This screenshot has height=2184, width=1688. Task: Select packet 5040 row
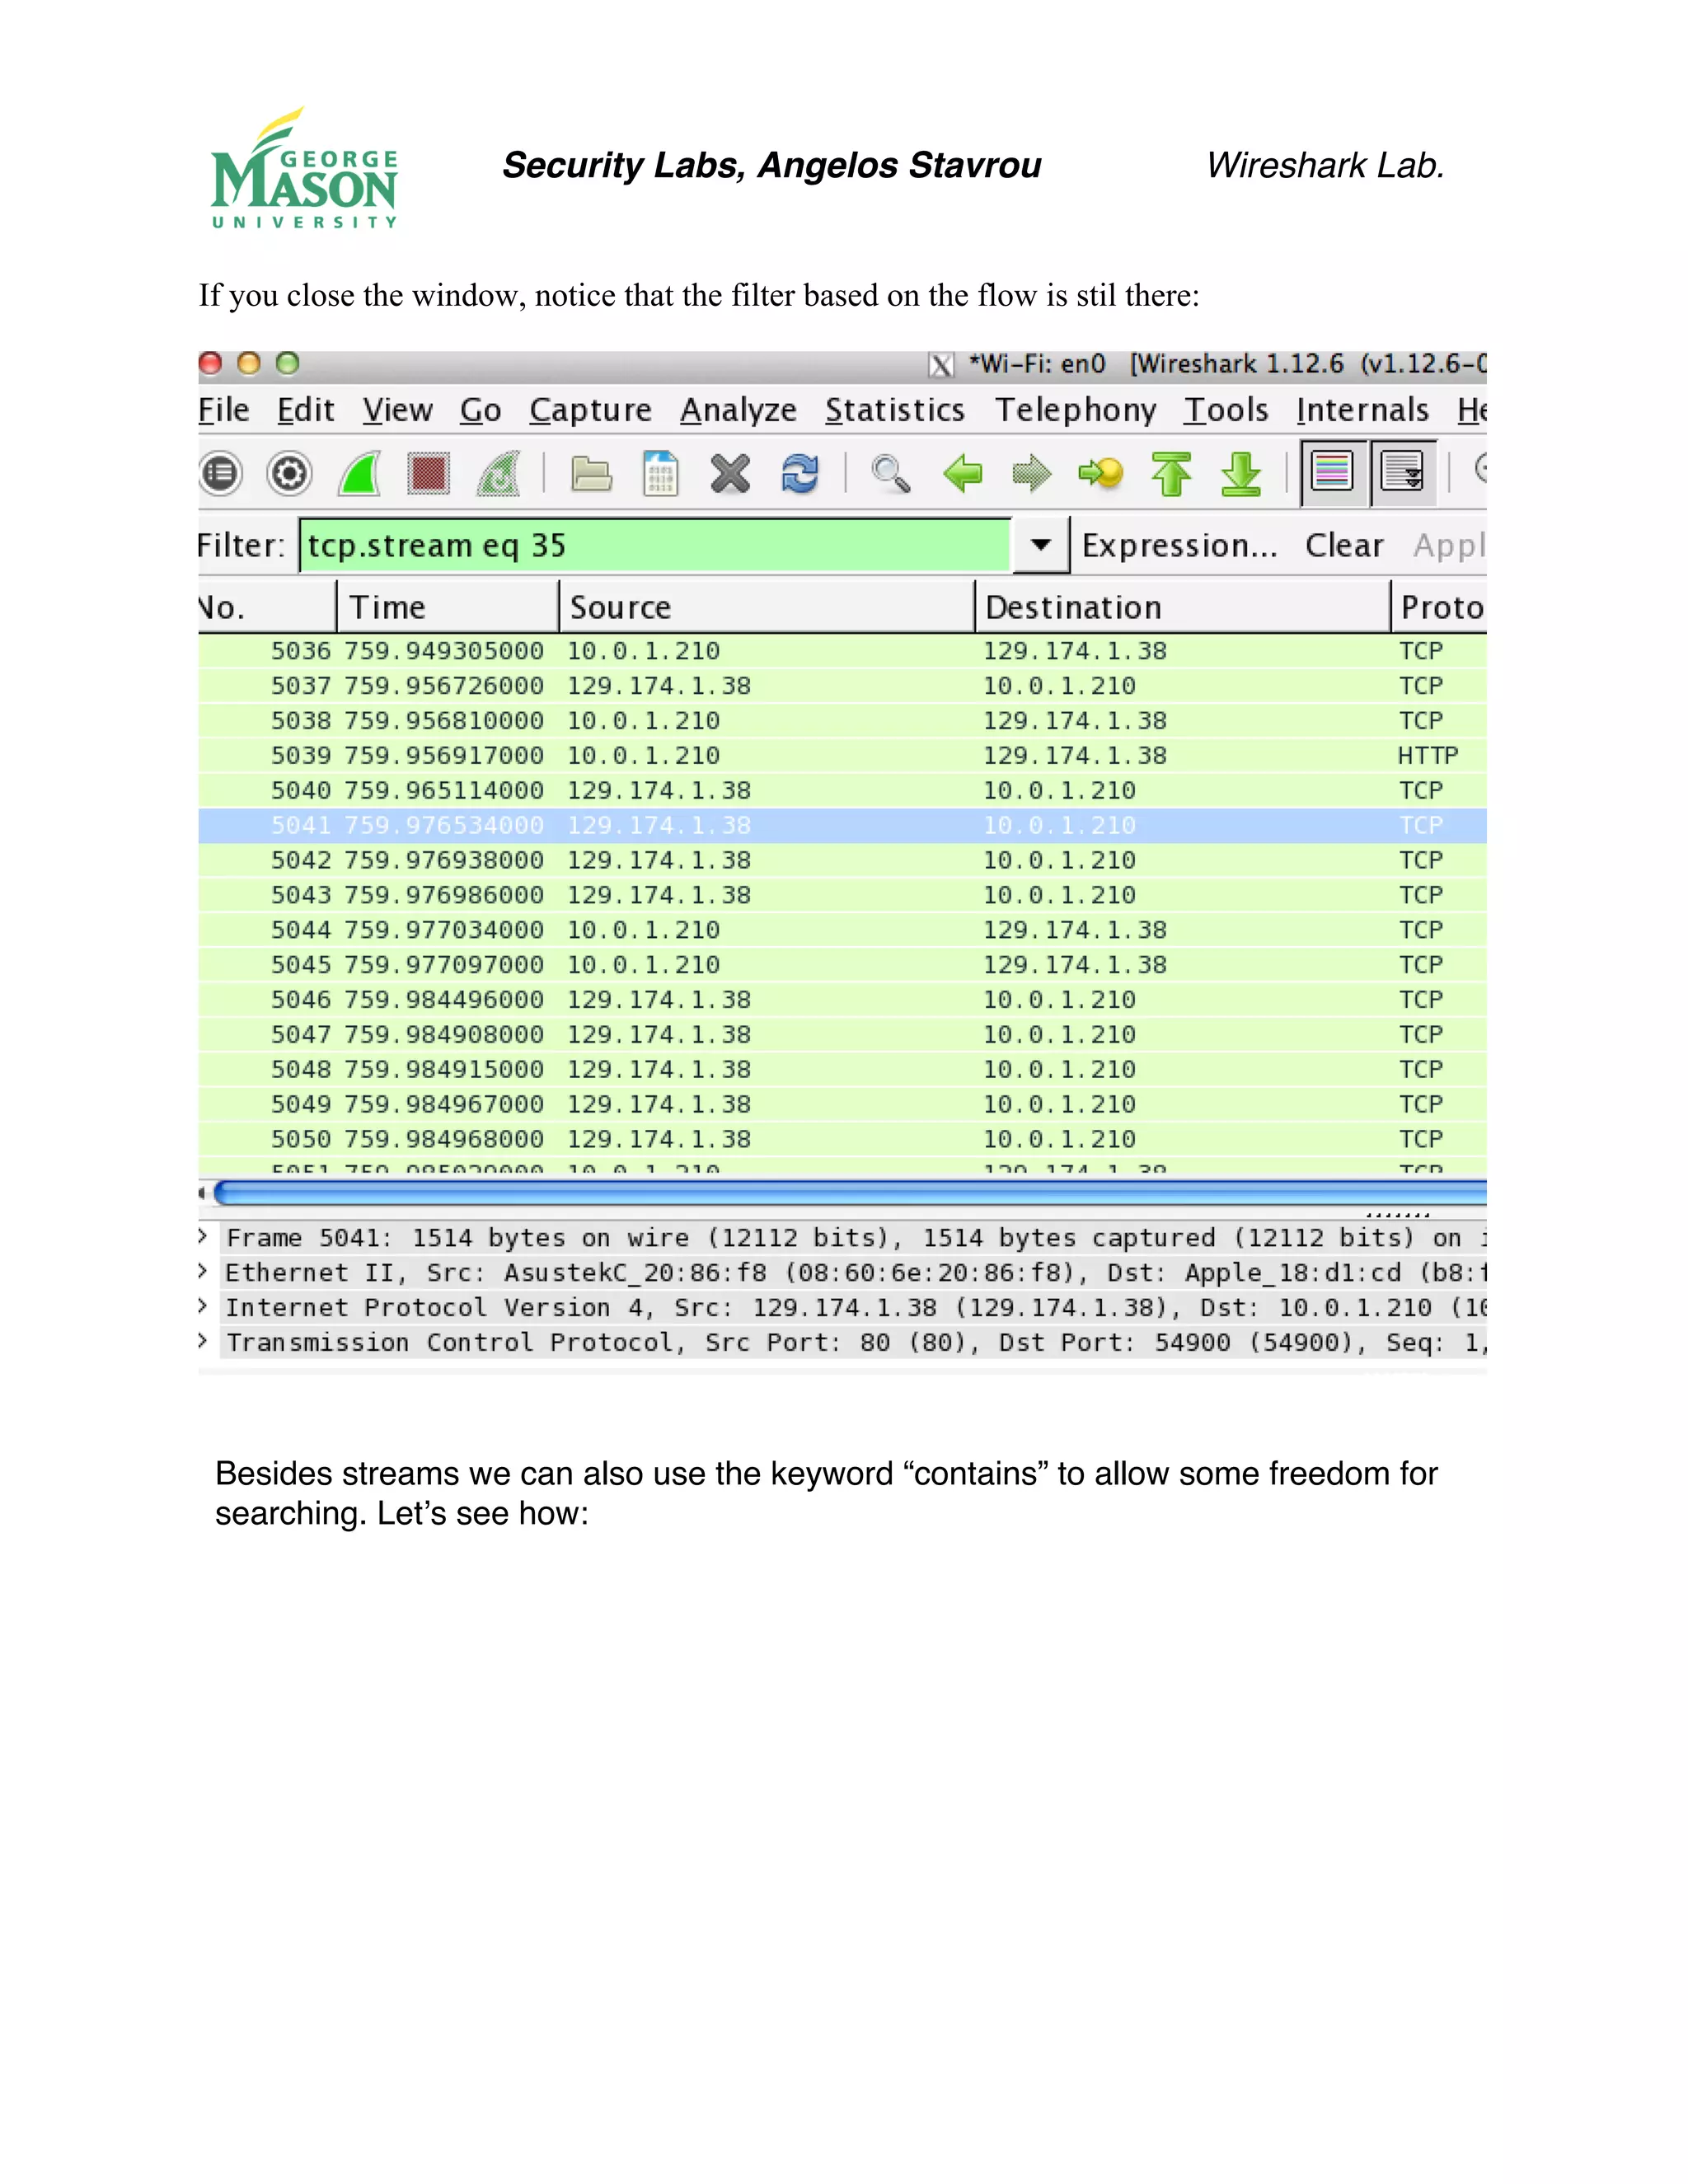[x=842, y=790]
